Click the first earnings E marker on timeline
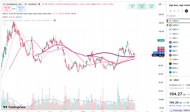This screenshot has width=190, height=112. point(32,108)
